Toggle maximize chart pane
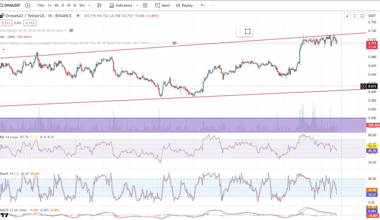The width and height of the screenshot is (380, 220). 362,15
